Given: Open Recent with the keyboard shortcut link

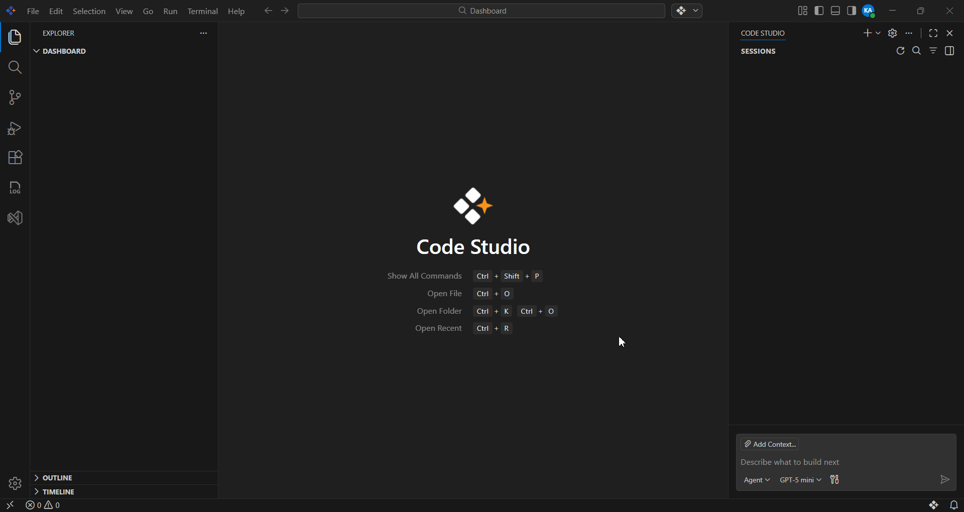Looking at the screenshot, I should 438,328.
